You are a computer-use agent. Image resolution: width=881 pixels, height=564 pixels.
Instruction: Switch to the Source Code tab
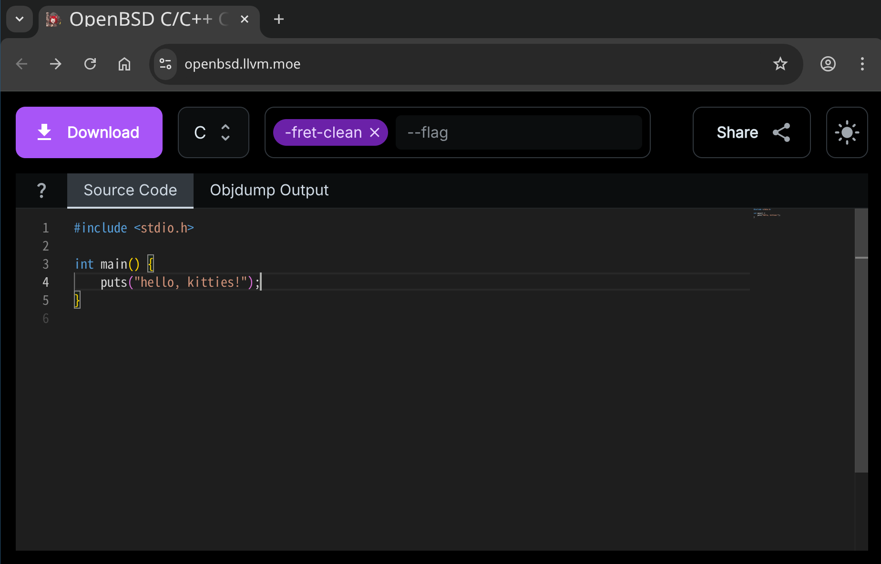(130, 191)
